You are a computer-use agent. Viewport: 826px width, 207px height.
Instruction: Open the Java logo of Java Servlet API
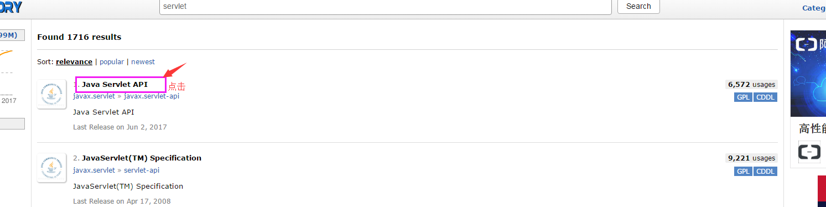tap(52, 95)
